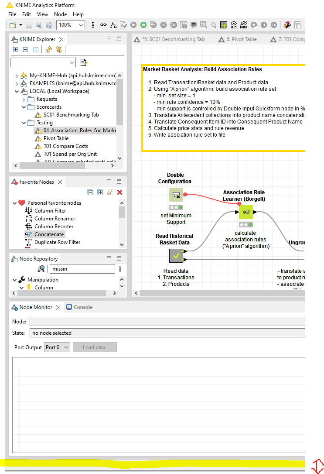Click the vertical node alignment icon
The image size is (324, 474).
(x=93, y=25)
